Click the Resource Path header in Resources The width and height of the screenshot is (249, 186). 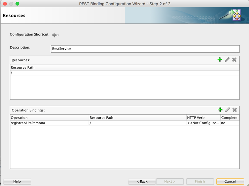pyautogui.click(x=124, y=68)
